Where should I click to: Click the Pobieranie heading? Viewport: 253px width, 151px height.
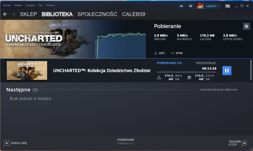click(x=167, y=26)
